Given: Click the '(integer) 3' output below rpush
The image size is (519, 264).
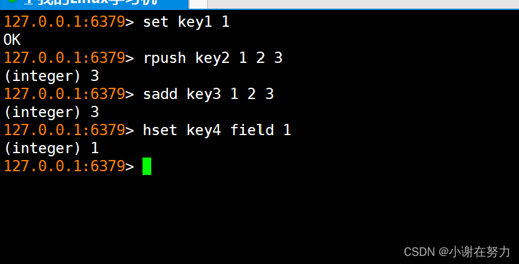Looking at the screenshot, I should [x=51, y=76].
